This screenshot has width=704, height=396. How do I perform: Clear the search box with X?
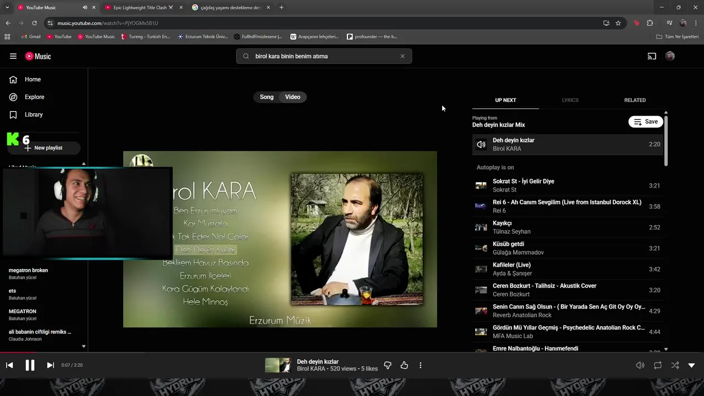coord(402,56)
